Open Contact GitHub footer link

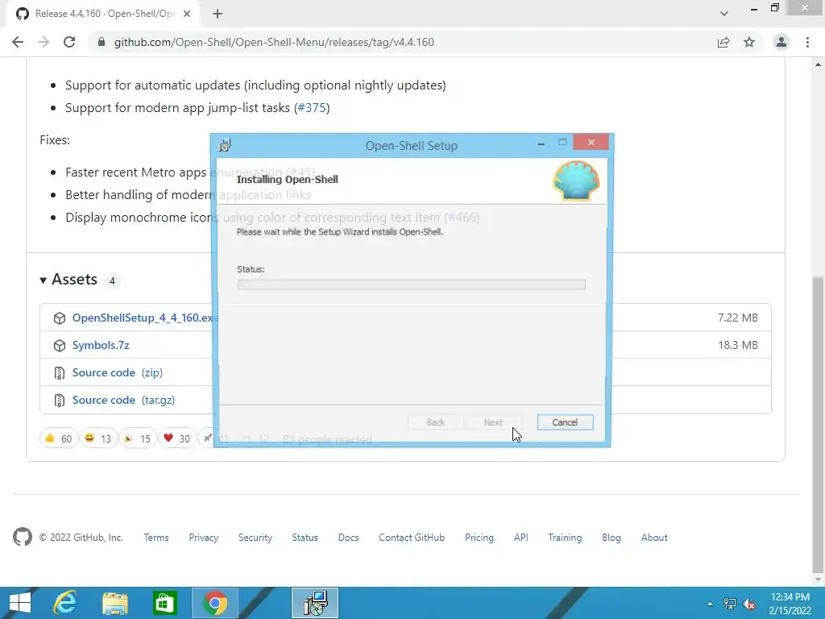[x=412, y=538]
